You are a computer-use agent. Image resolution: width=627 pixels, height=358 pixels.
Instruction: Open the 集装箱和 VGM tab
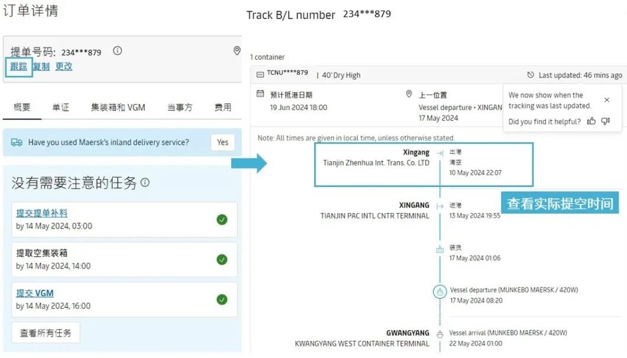[x=118, y=107]
